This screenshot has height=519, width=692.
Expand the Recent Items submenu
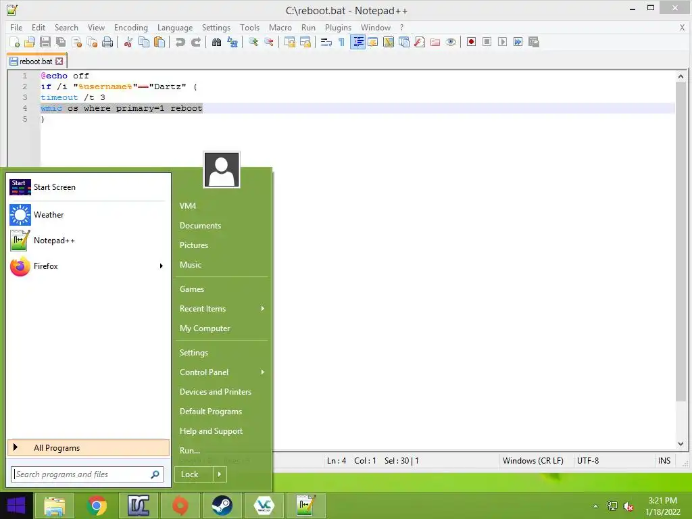263,308
